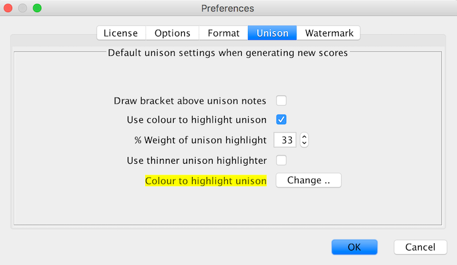Click the active Unison tab
Image resolution: width=457 pixels, height=265 pixels.
pos(272,33)
